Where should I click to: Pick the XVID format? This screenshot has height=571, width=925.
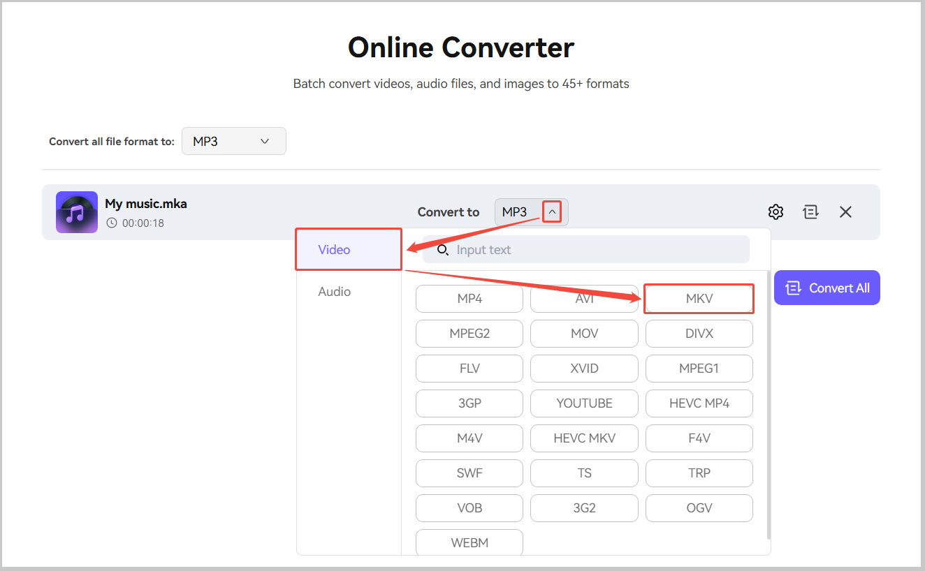tap(584, 369)
